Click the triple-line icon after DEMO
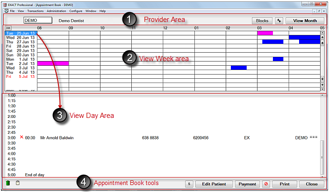 point(314,137)
